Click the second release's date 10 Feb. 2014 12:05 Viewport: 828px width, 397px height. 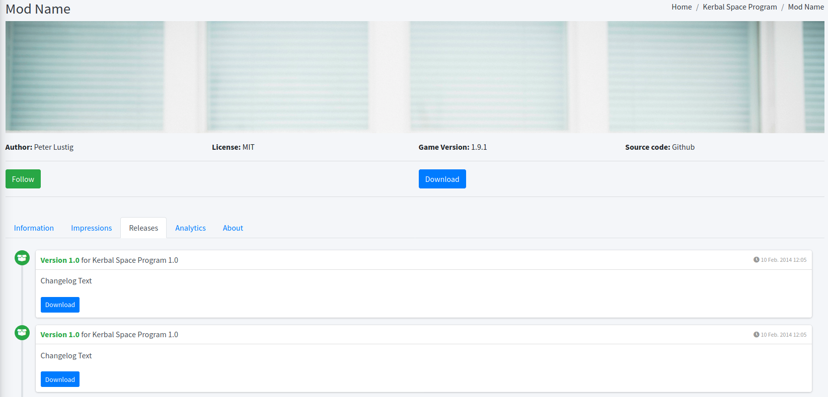click(783, 335)
